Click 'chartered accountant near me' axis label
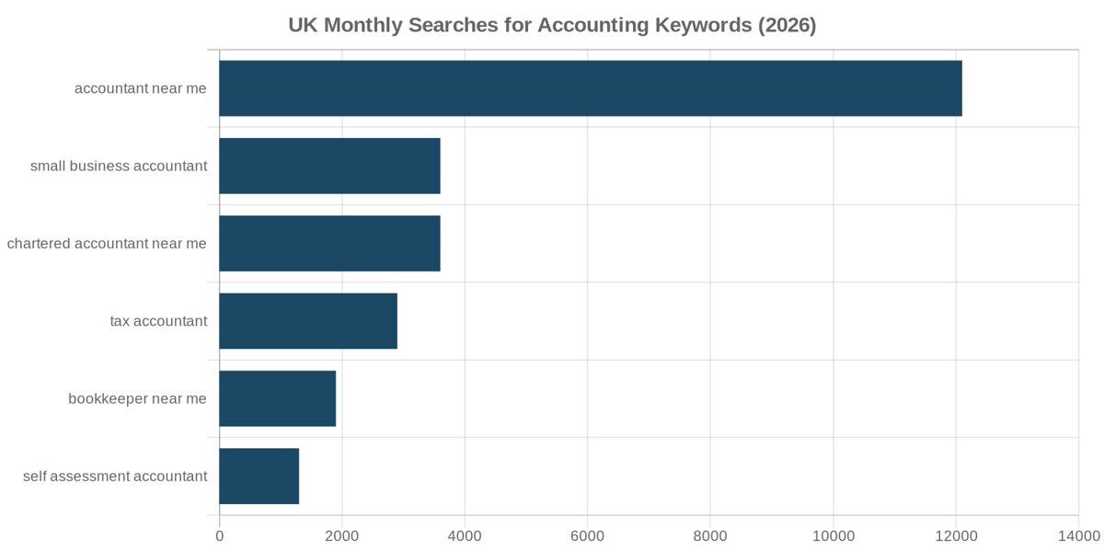1104x552 pixels. pos(107,244)
